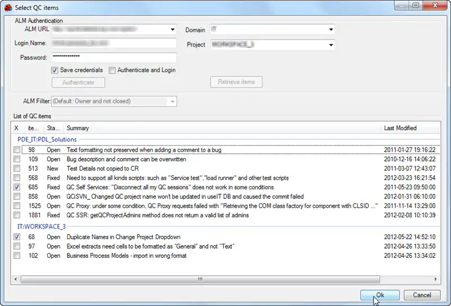
Task: Check item 109 Bug description row
Action: [x=17, y=159]
